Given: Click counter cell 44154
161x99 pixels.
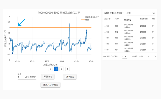Looking at the screenshot, I should click(x=107, y=50).
